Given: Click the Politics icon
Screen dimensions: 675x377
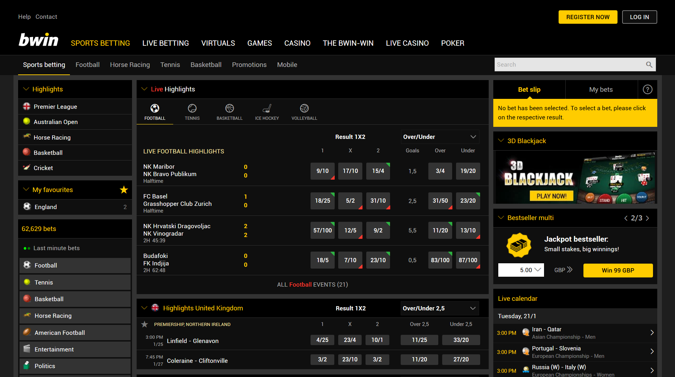Looking at the screenshot, I should pyautogui.click(x=27, y=365).
